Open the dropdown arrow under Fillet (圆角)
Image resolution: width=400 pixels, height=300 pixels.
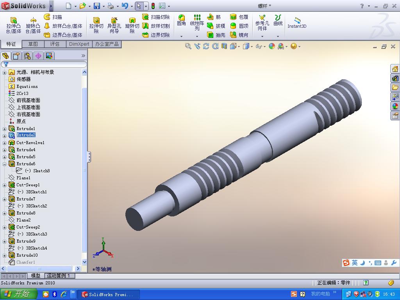[x=181, y=36]
